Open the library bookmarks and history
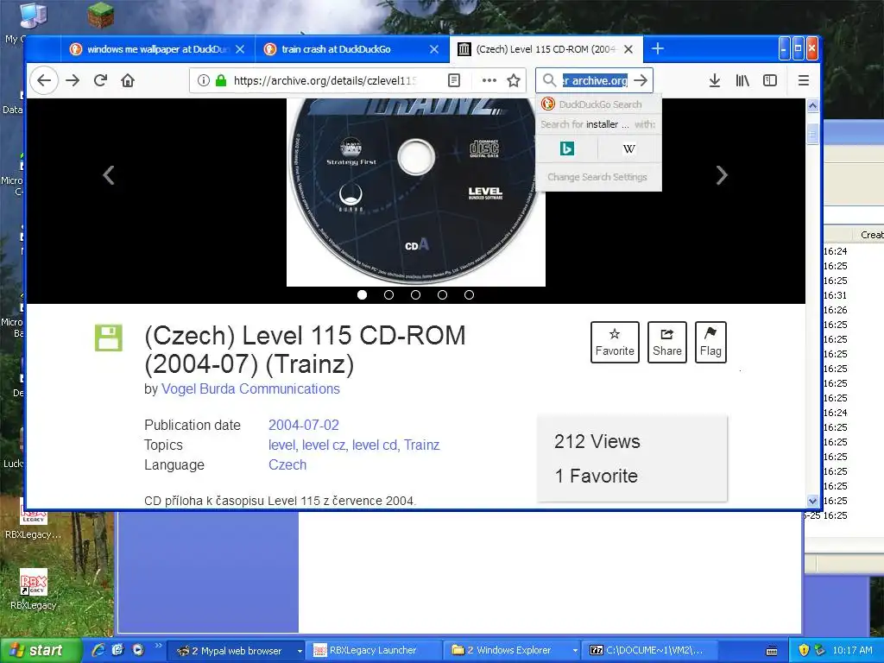884x663 pixels. (x=742, y=80)
